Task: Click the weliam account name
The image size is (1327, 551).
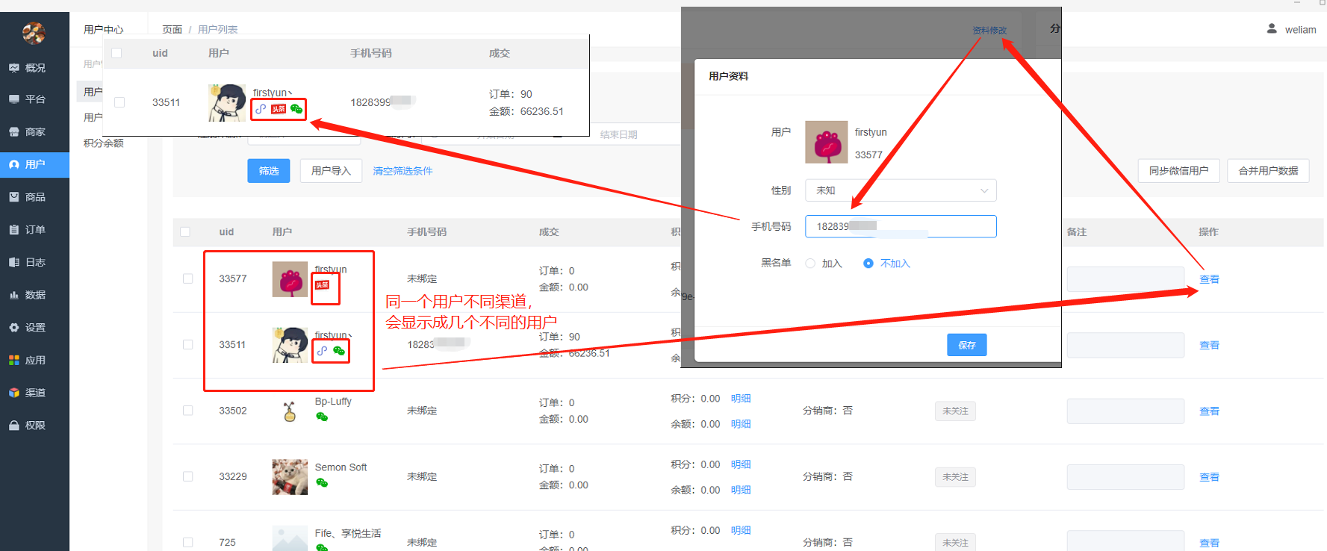Action: (x=1301, y=30)
